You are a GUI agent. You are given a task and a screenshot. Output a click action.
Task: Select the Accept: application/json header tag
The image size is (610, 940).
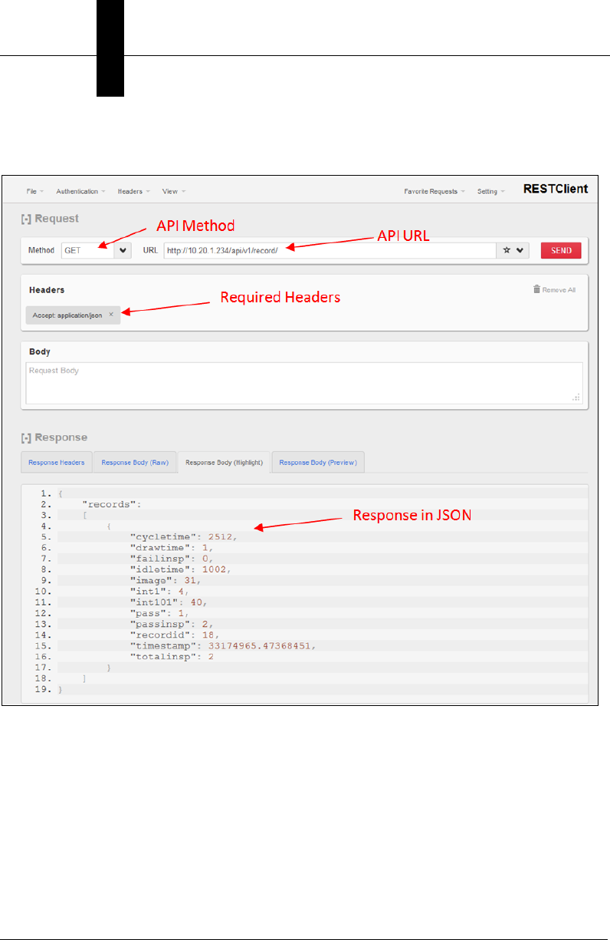click(72, 315)
